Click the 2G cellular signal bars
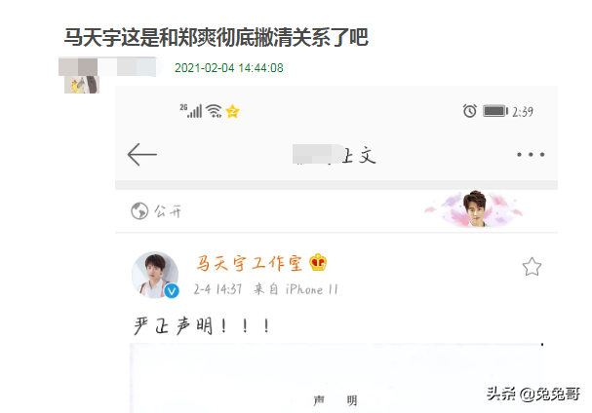The width and height of the screenshot is (592, 413). (190, 110)
